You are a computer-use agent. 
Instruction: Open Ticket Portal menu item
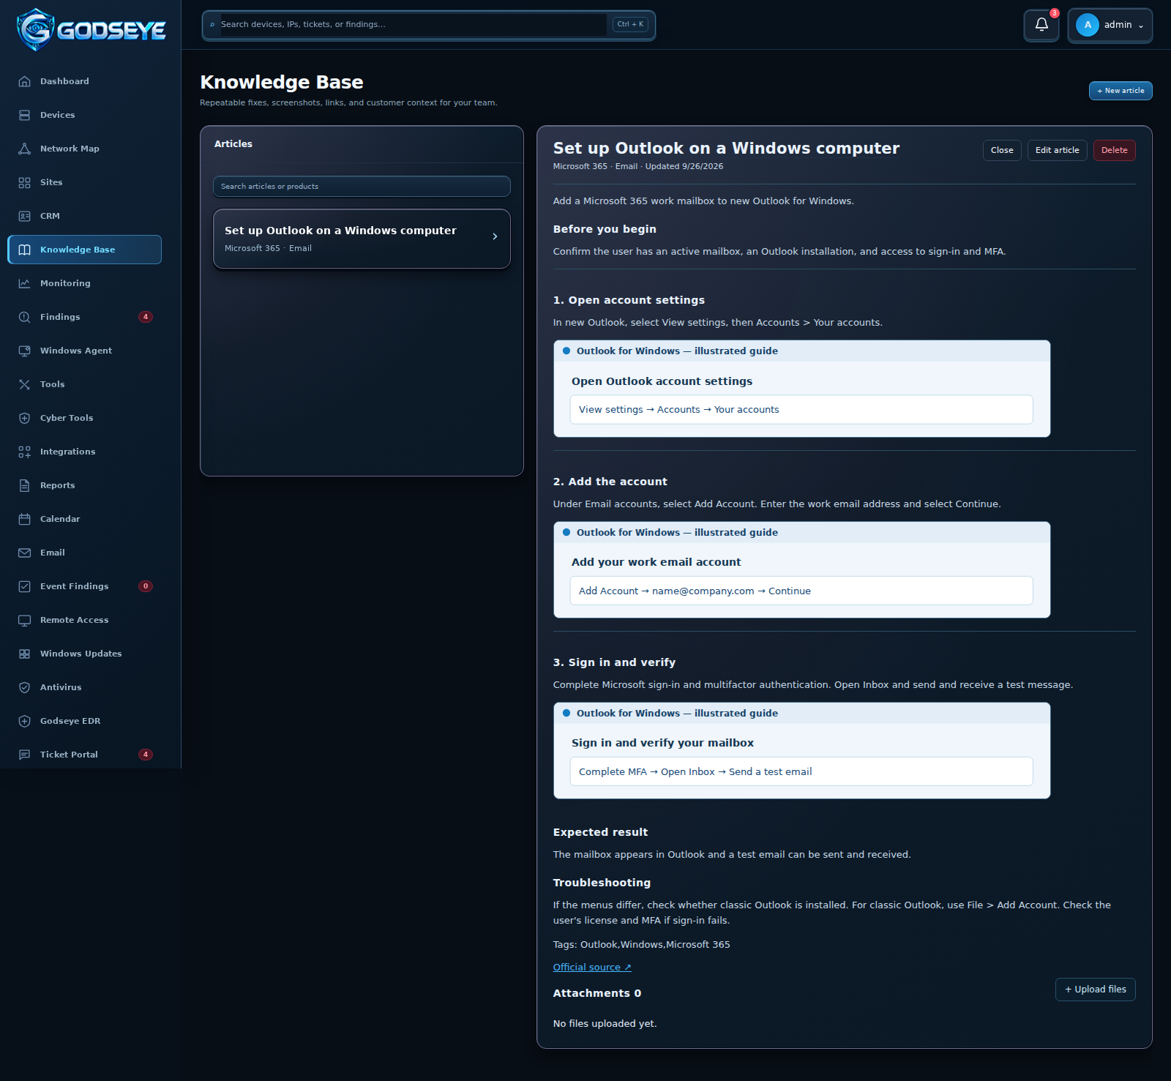[x=84, y=755]
